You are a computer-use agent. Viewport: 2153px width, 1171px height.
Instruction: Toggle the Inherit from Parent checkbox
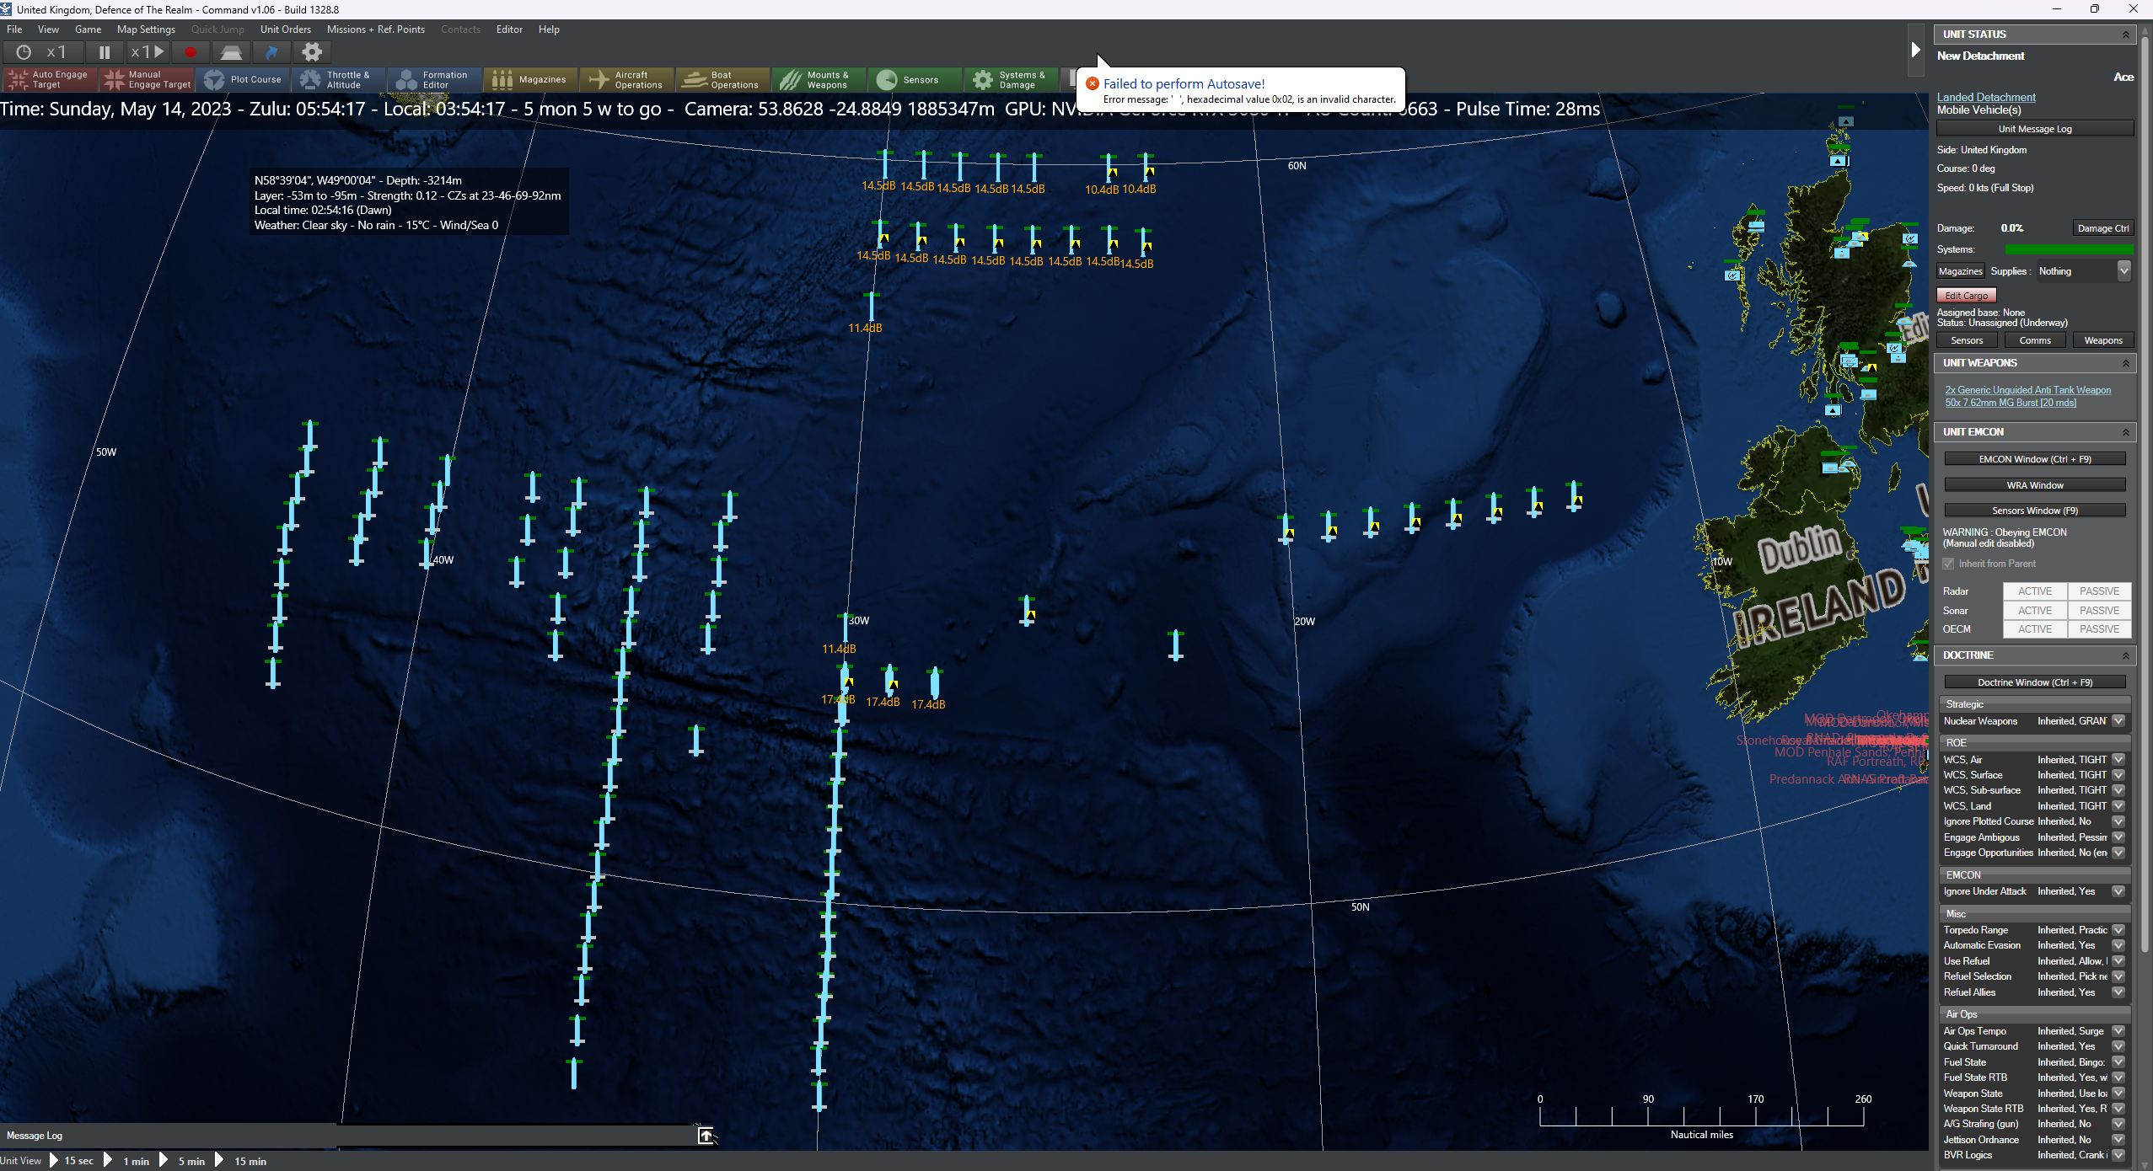1948,564
